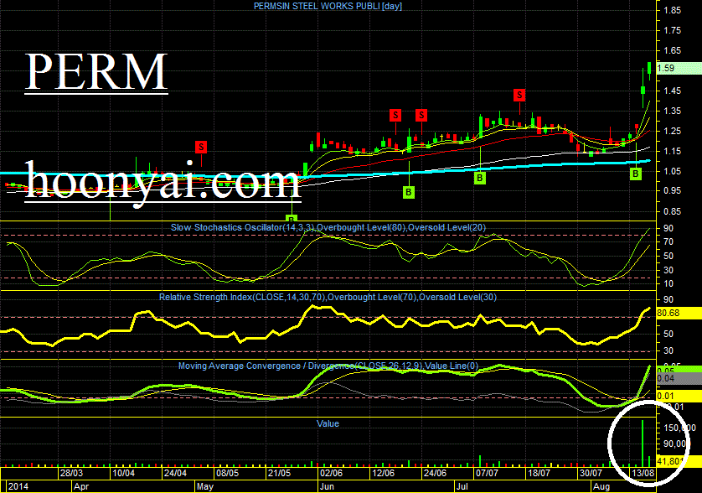The width and height of the screenshot is (702, 493).
Task: Select the red S marker in April
Action: click(201, 147)
